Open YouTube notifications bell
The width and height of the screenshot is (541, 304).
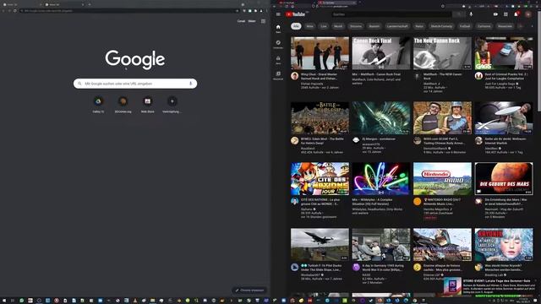516,14
